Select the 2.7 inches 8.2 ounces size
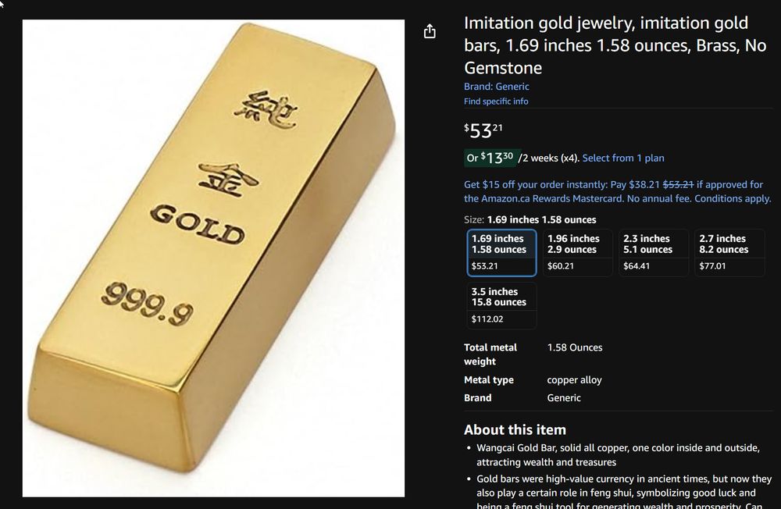 point(729,252)
